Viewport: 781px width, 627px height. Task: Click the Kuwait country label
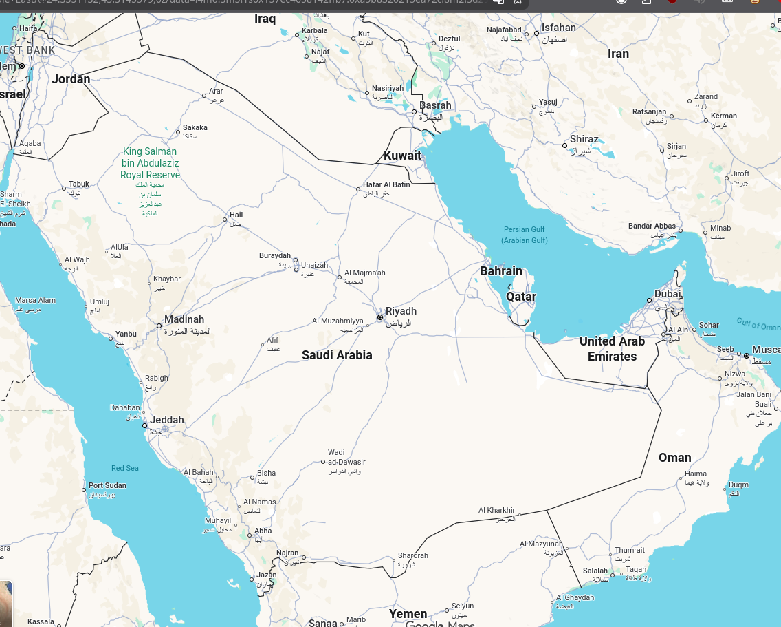[x=402, y=156]
